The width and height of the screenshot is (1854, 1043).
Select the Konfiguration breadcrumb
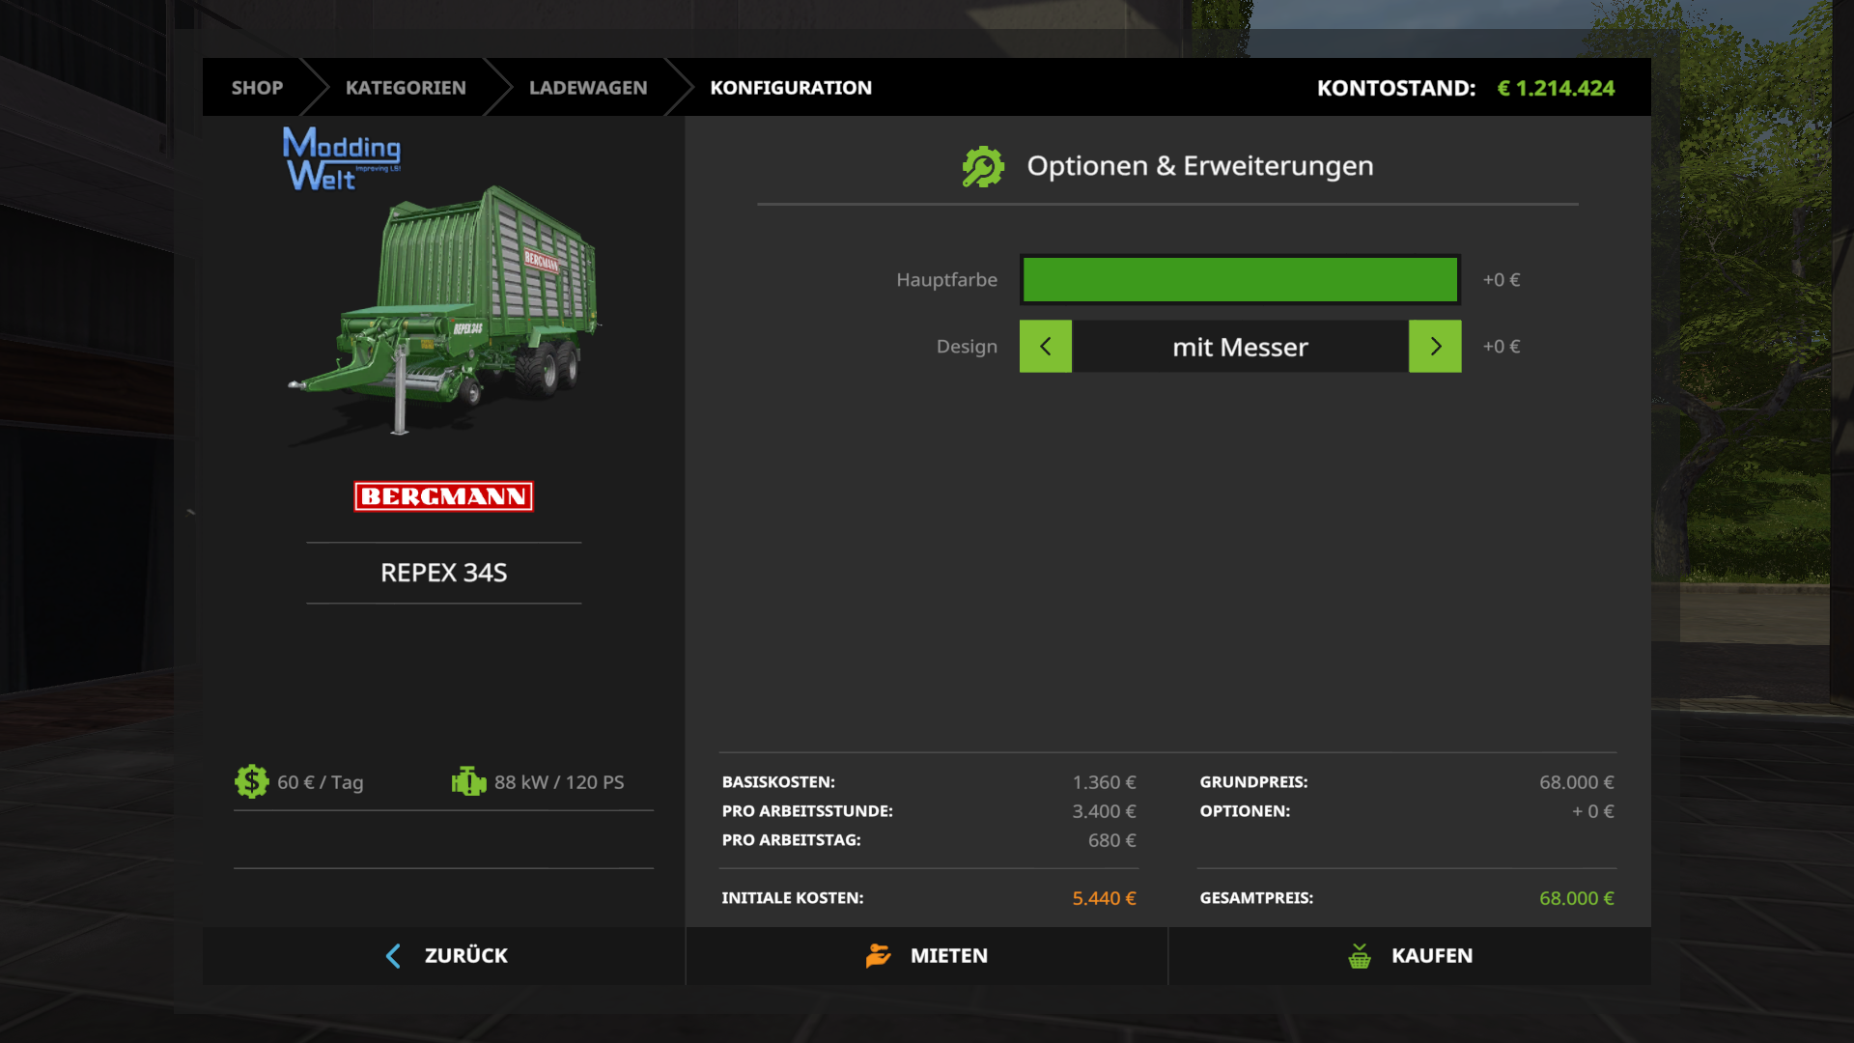pos(791,88)
